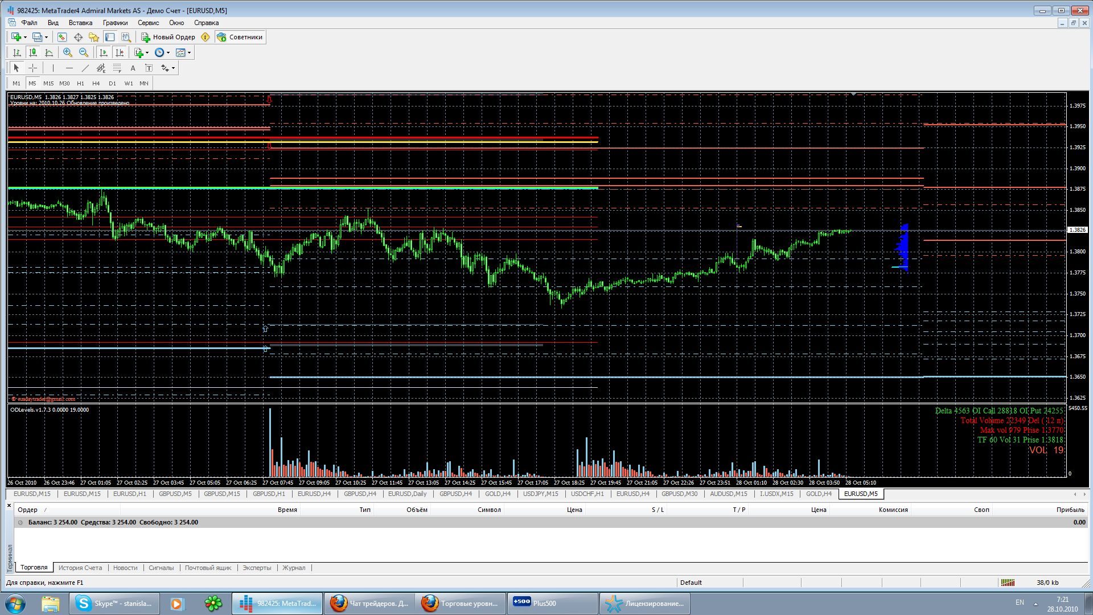Switch to EURUSD,Daily chart tab

coord(407,494)
